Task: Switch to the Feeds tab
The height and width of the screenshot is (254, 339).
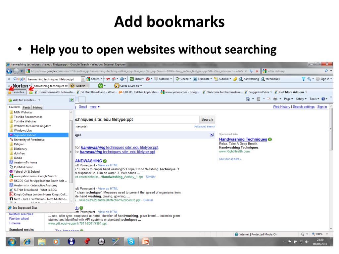Action: 26,107
